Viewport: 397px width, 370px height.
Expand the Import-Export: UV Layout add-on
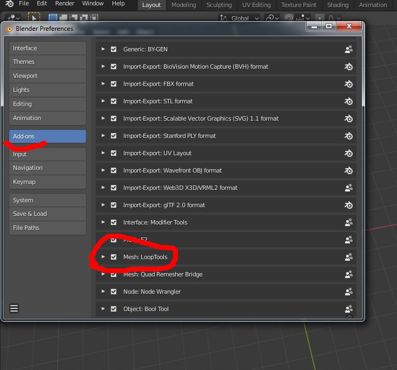(x=103, y=153)
